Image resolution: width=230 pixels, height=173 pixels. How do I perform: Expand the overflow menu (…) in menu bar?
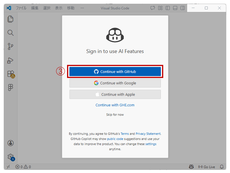point(82,8)
